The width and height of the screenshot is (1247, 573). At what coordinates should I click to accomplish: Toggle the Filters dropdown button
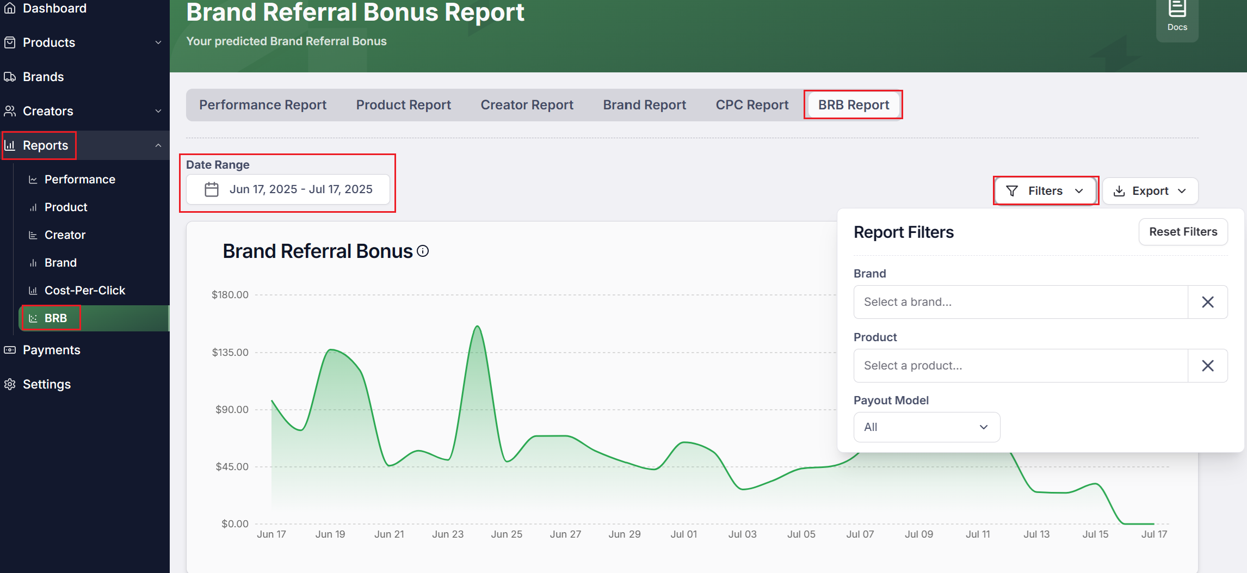(x=1045, y=191)
